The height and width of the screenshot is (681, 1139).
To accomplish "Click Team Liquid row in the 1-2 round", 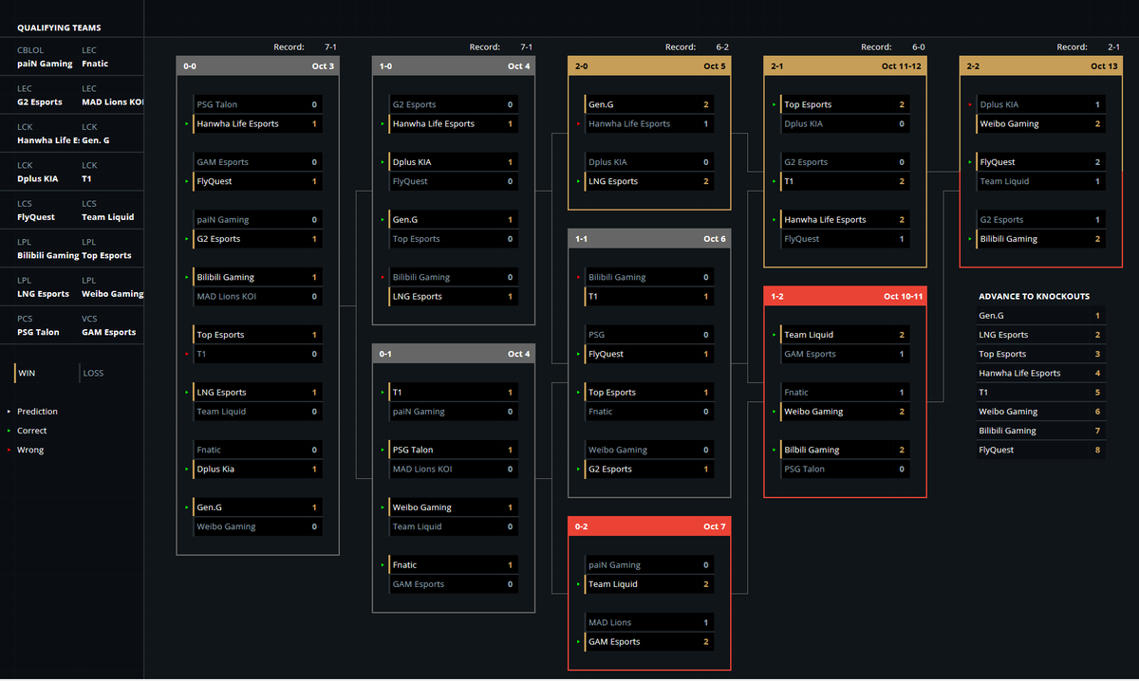I will click(845, 335).
